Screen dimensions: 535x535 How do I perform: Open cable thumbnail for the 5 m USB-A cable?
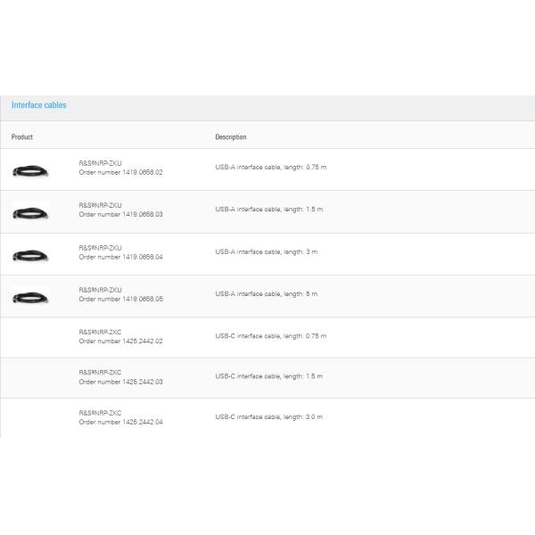(30, 298)
